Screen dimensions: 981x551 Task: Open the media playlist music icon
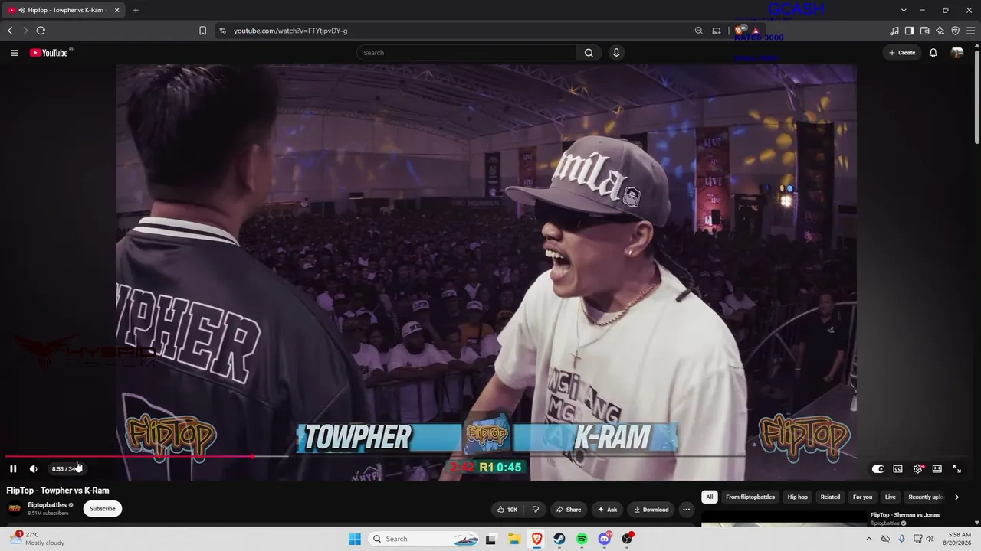click(894, 31)
